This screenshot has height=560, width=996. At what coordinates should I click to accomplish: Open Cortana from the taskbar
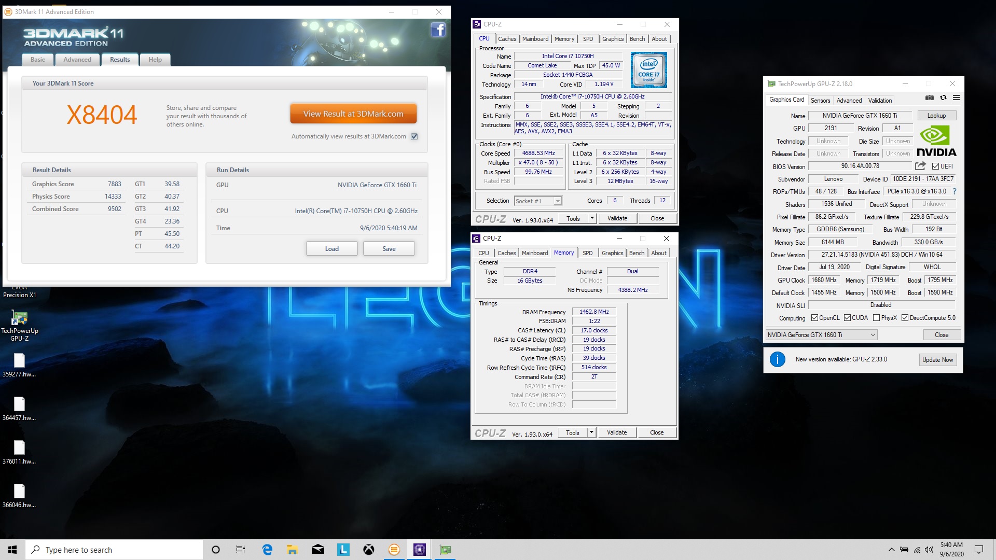[216, 550]
